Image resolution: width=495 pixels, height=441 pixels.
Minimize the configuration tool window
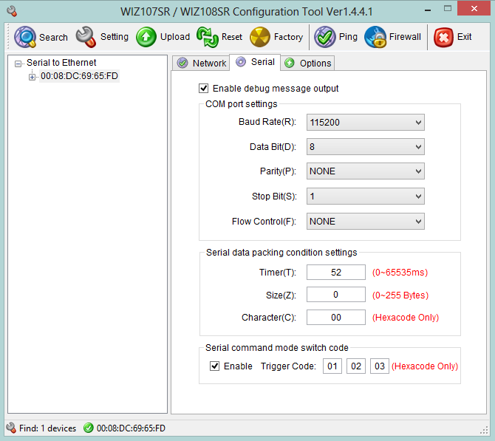(428, 10)
